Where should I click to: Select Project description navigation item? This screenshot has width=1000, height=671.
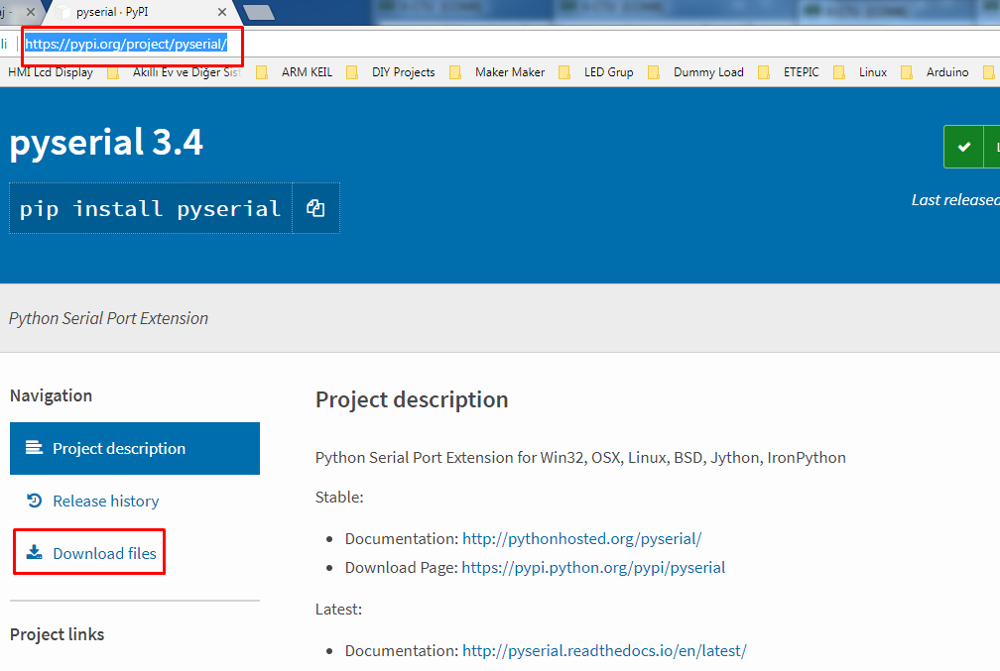135,449
